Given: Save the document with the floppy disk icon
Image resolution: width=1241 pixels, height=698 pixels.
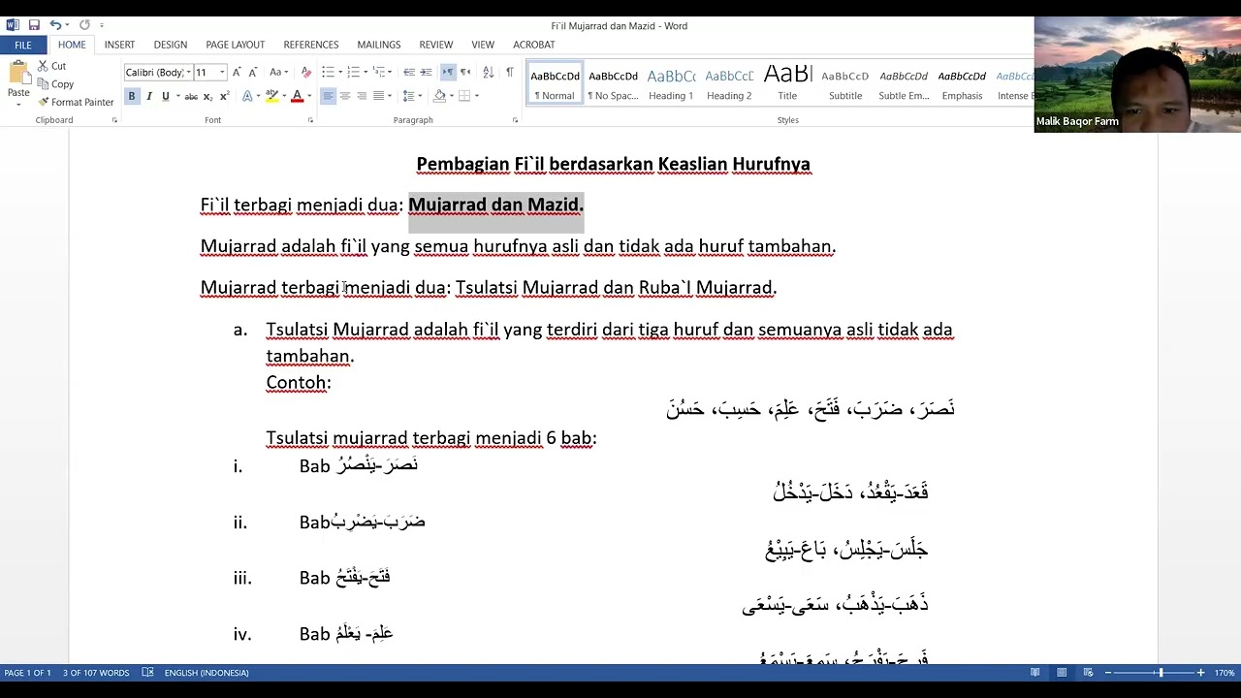Looking at the screenshot, I should coord(34,25).
